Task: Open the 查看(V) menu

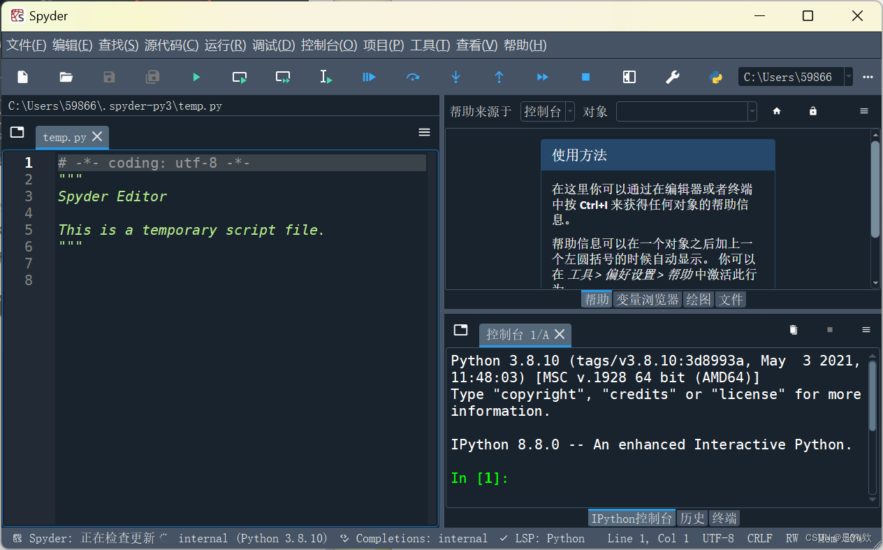Action: (477, 45)
